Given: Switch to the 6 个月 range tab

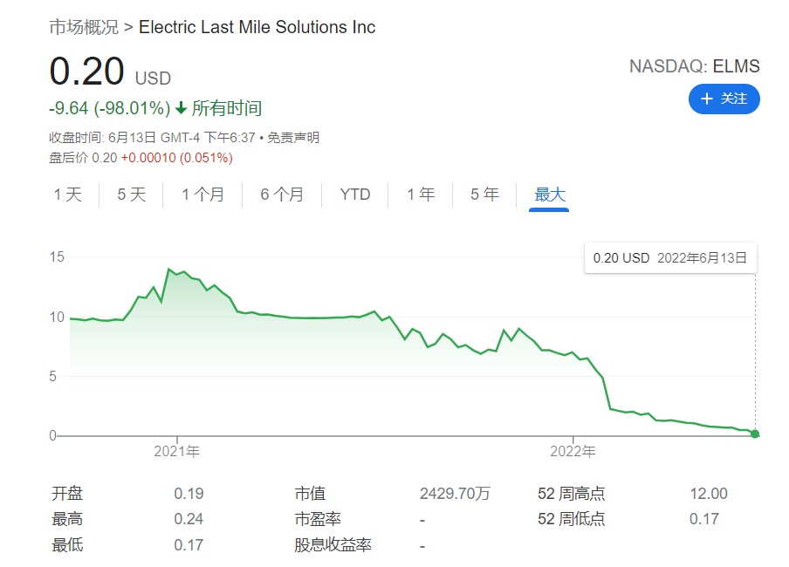Looking at the screenshot, I should click(x=282, y=195).
